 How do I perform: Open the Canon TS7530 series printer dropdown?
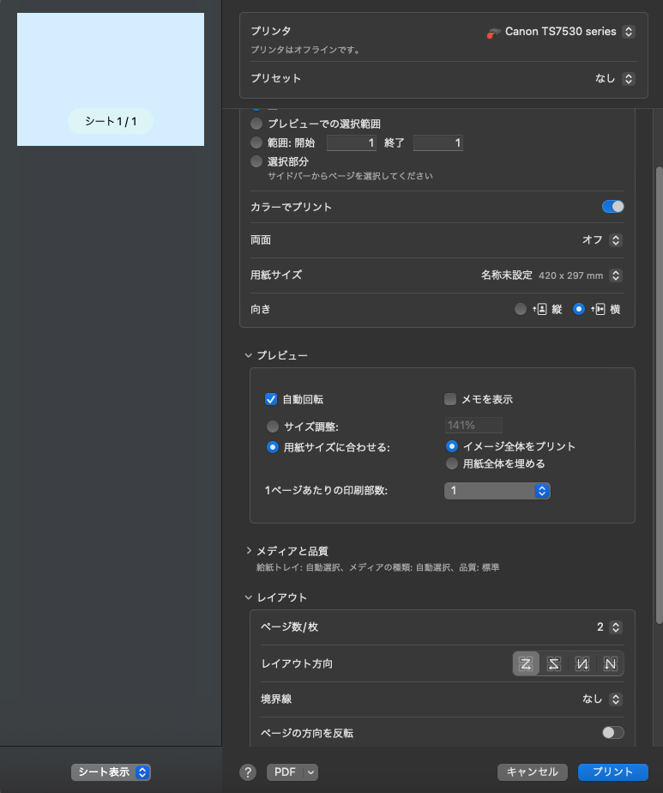629,32
